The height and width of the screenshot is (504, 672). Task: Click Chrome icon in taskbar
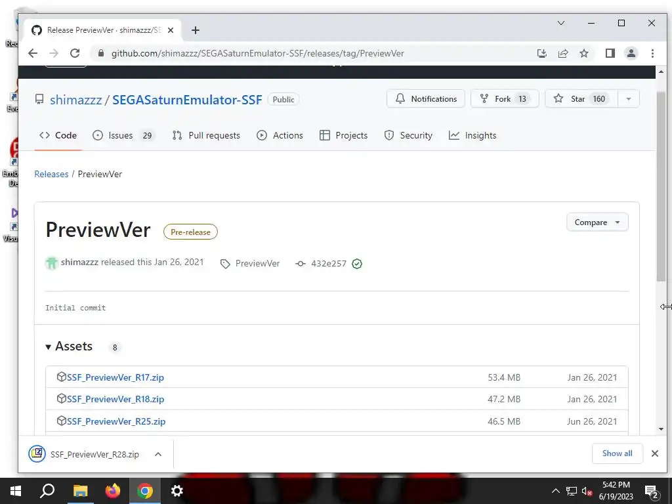pos(145,491)
